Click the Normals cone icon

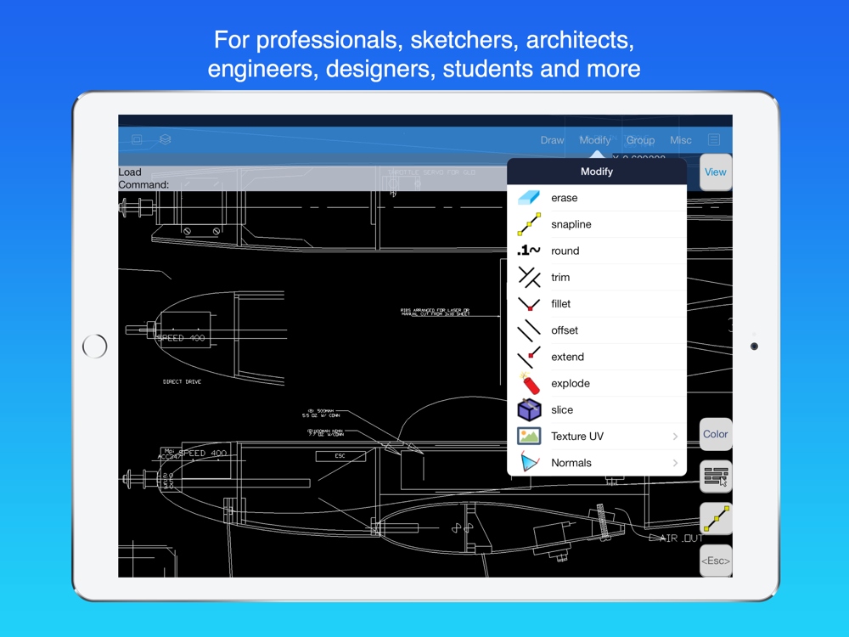529,462
